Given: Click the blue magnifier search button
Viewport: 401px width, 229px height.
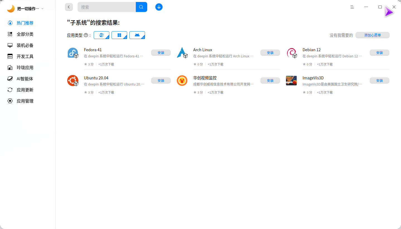Looking at the screenshot, I should (x=141, y=7).
